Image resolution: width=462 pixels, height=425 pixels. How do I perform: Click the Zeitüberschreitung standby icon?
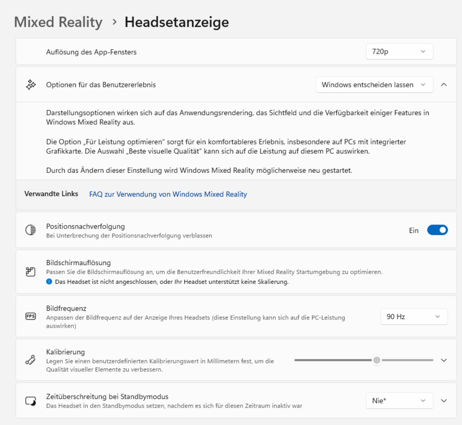pyautogui.click(x=31, y=401)
